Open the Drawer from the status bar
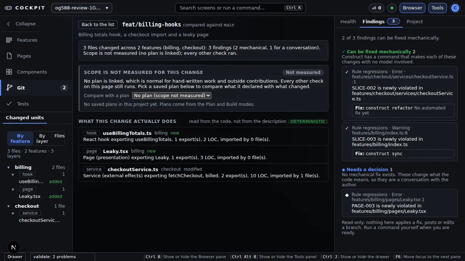 [15, 257]
